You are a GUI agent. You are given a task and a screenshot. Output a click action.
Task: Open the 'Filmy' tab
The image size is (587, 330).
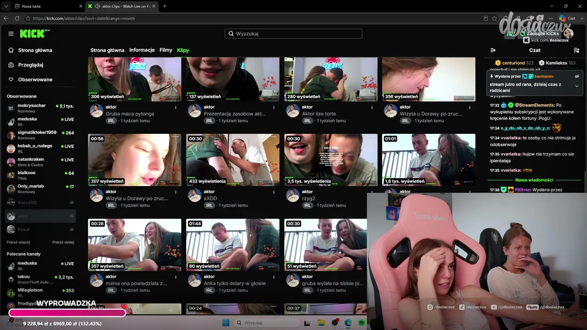166,50
